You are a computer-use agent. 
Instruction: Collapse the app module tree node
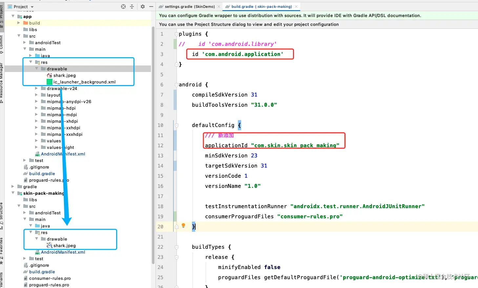[x=13, y=16]
